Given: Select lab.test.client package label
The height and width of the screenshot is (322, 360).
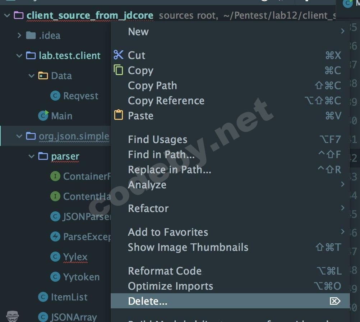Looking at the screenshot, I should [x=70, y=56].
